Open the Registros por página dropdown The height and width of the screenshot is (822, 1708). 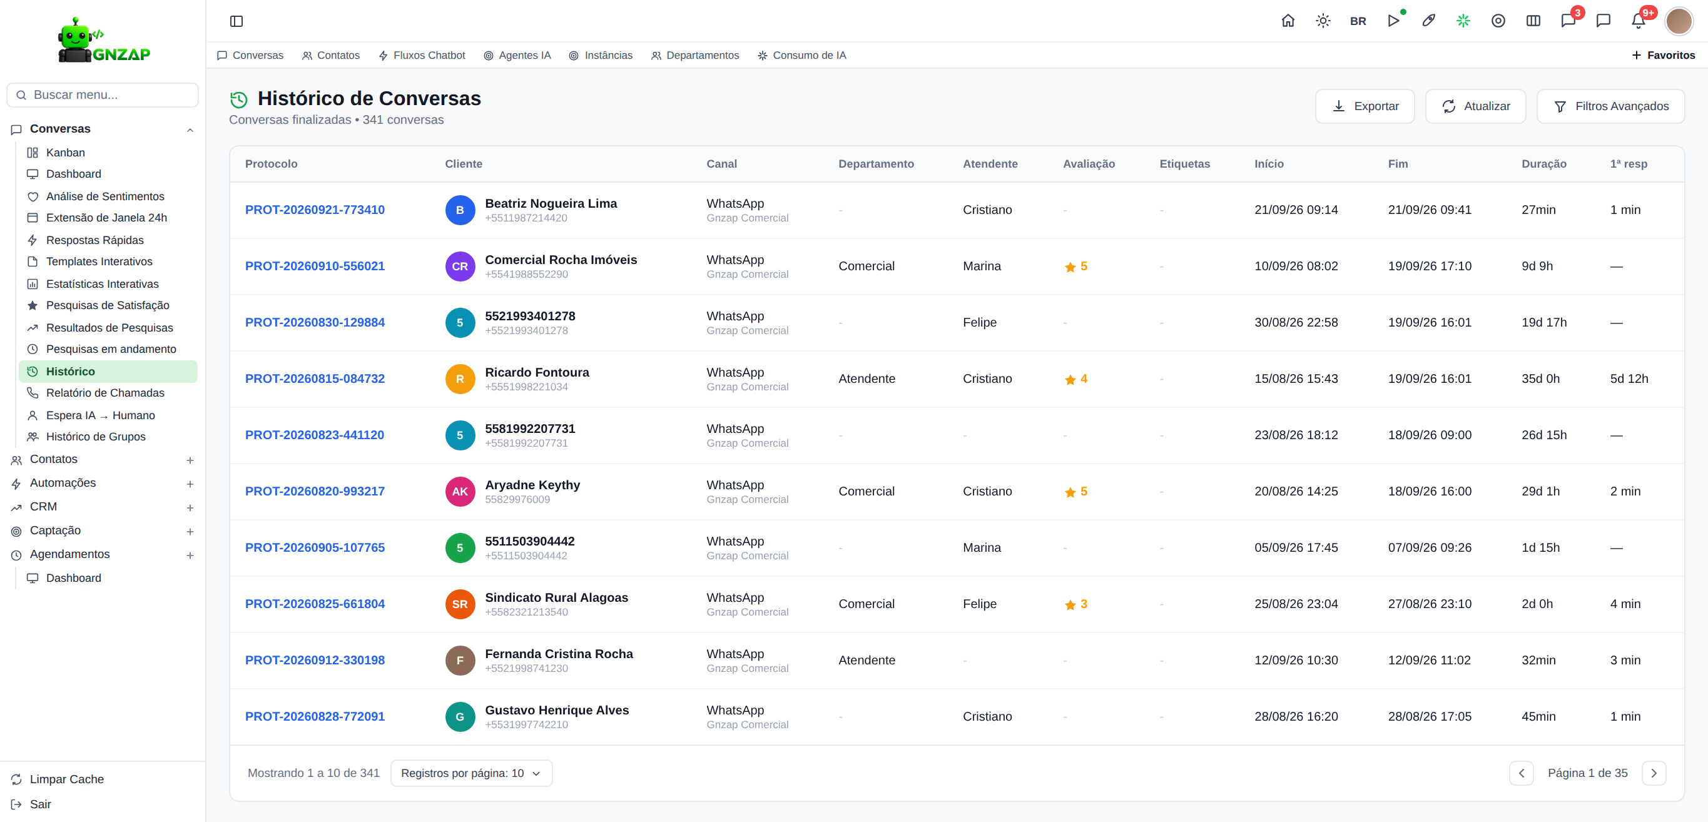point(472,774)
